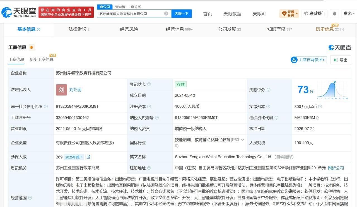Open the 法律诉讼 tab

tap(79, 29)
